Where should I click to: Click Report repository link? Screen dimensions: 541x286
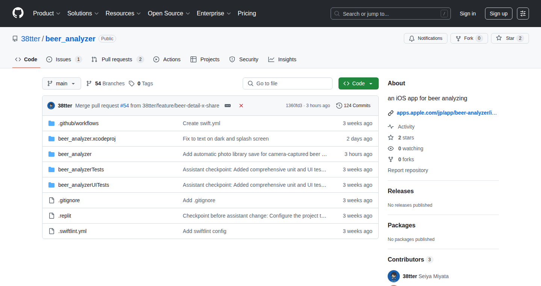tap(408, 170)
